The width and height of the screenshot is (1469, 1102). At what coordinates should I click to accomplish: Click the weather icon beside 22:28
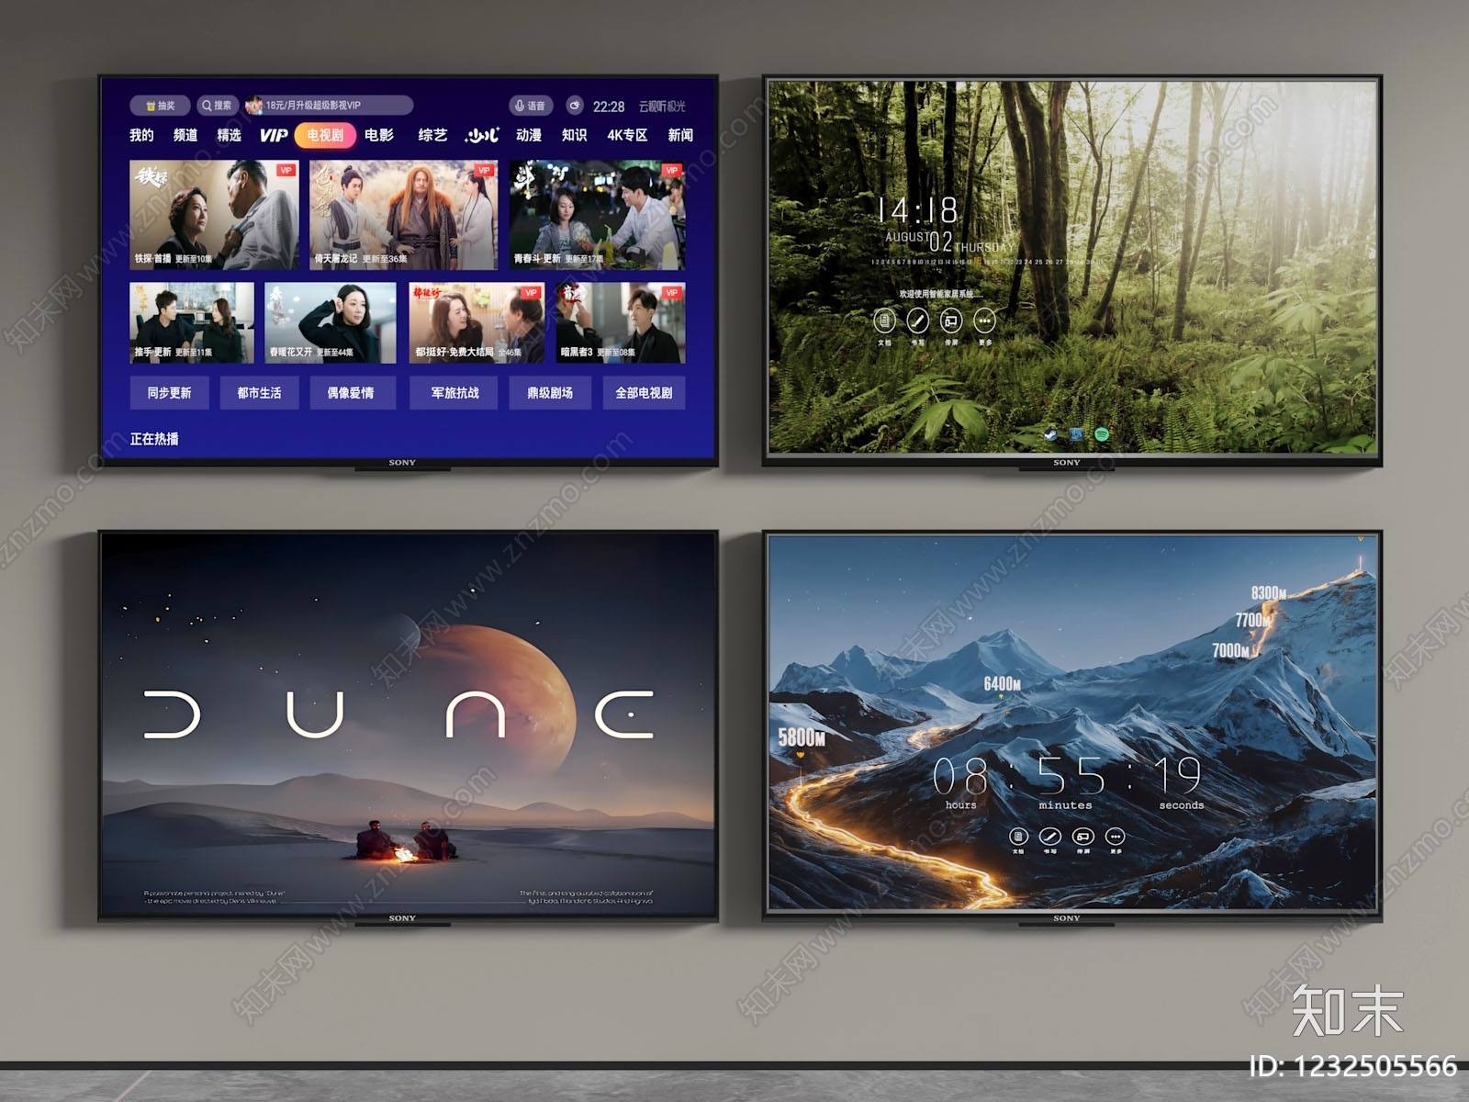[575, 106]
